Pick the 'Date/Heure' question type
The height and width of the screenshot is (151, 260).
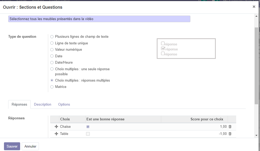tap(52, 63)
